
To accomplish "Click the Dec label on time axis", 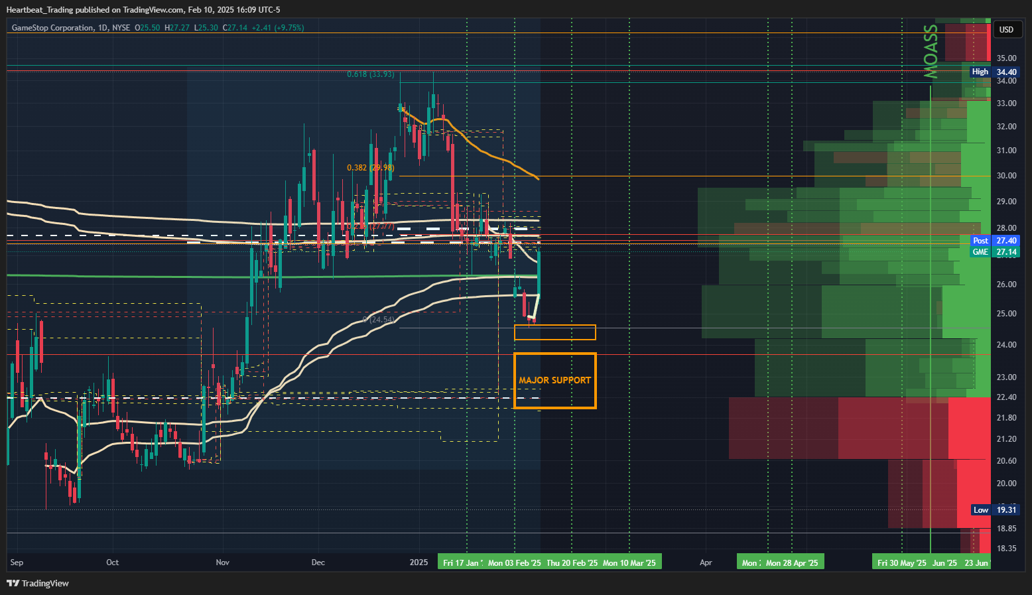I will 318,562.
